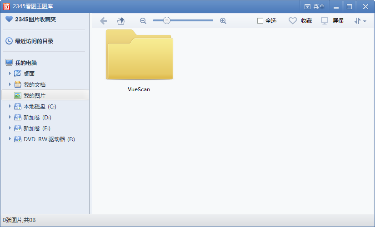Screen dimensions: 375x227
Task: Click the 2345看图王 app logo icon
Action: click(x=6, y=6)
